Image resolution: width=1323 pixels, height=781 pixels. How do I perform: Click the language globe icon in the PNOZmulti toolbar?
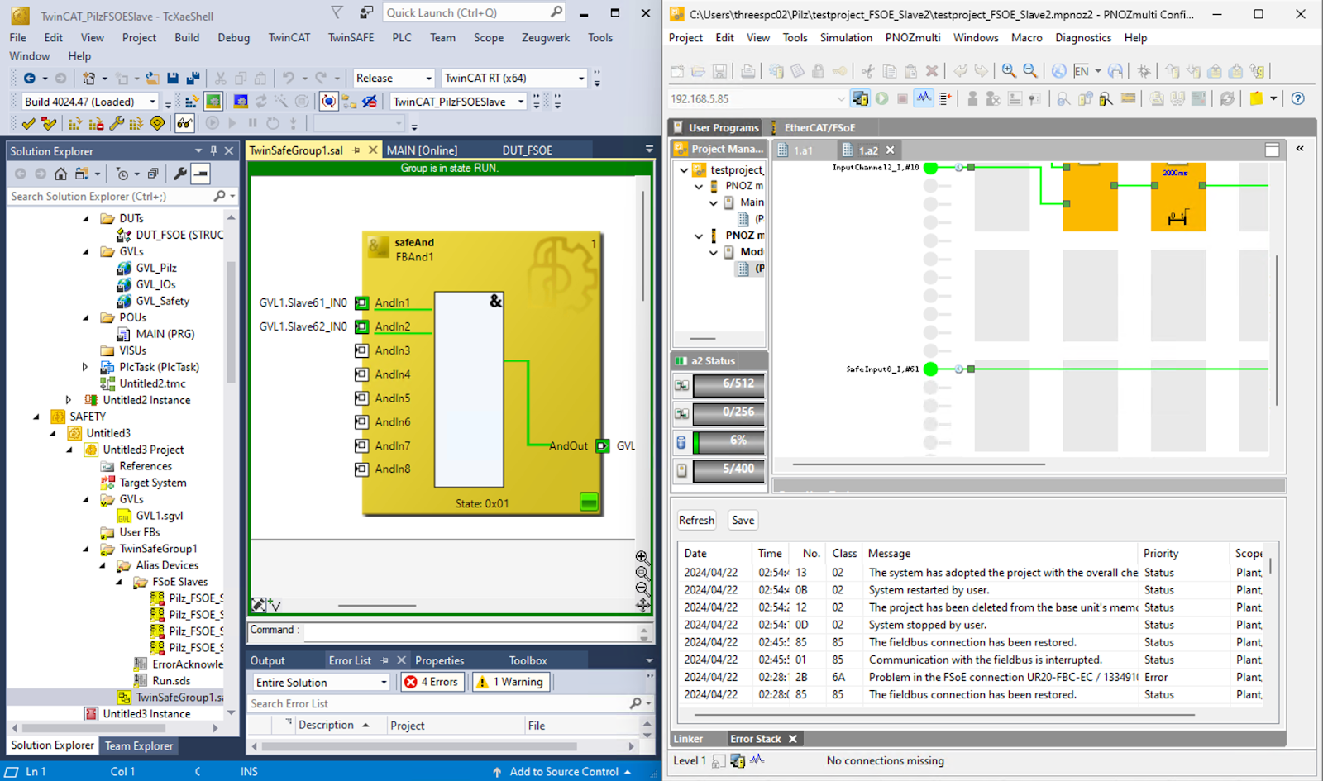pos(1058,71)
